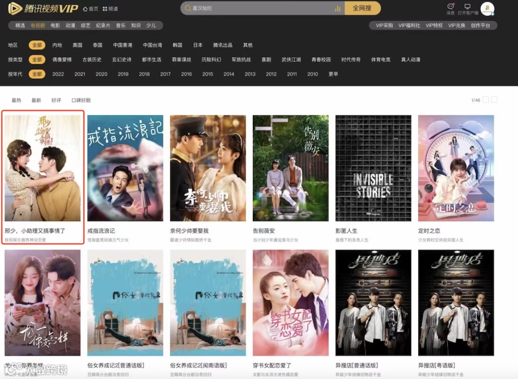Open the VIP福利社 link
The image size is (518, 379).
point(409,25)
